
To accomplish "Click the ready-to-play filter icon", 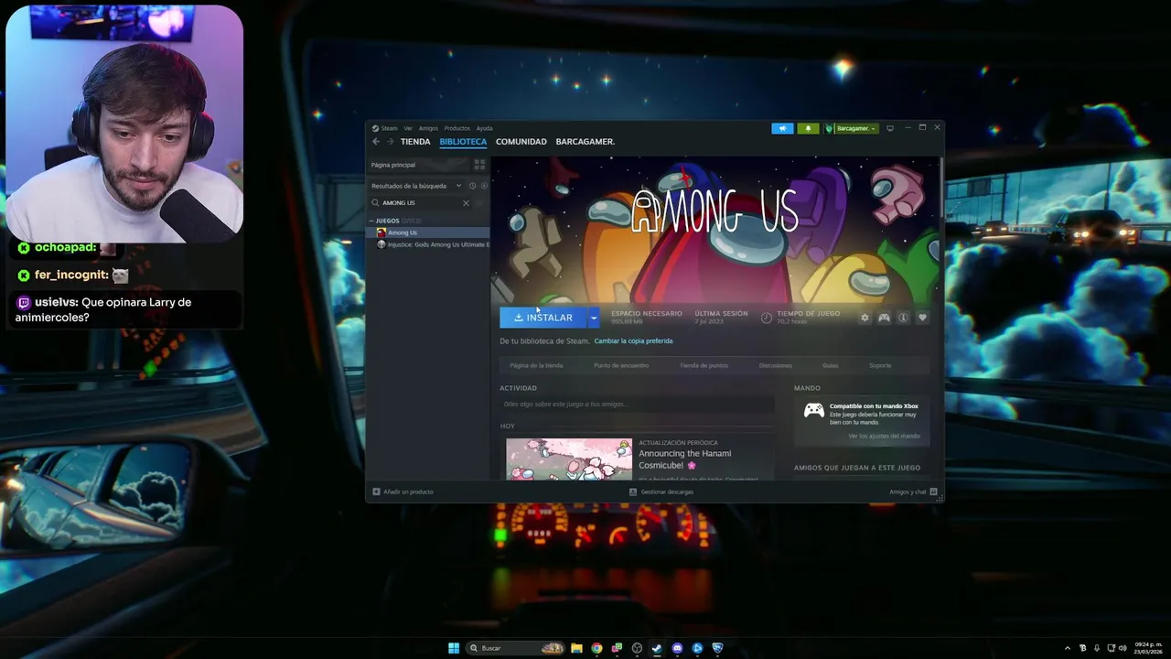I will 484,186.
